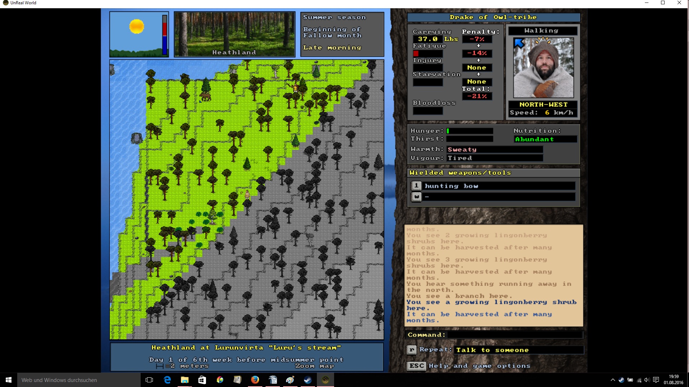Screen dimensions: 689x387
Task: Click the player character on the map
Action: (x=247, y=195)
